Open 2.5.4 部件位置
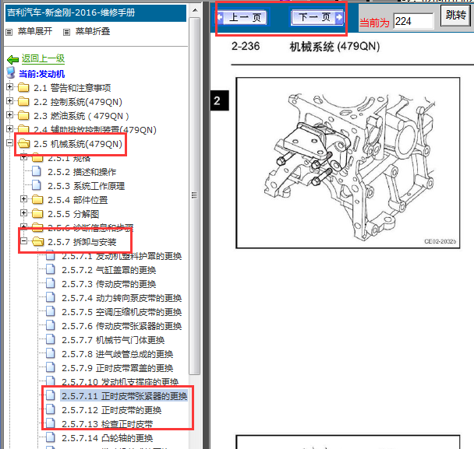Viewport: 474px width, 449px height. (78, 200)
